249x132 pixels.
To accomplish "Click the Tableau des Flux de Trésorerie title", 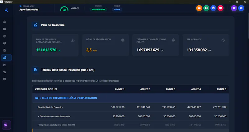I will 68,70.
